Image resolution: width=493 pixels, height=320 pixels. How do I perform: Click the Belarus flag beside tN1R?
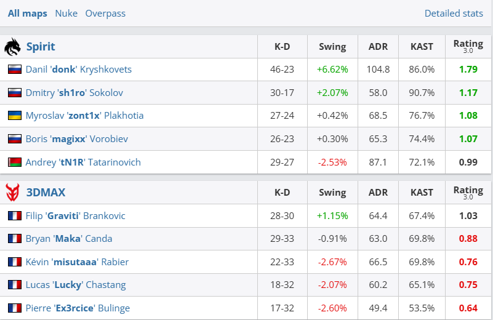click(15, 162)
